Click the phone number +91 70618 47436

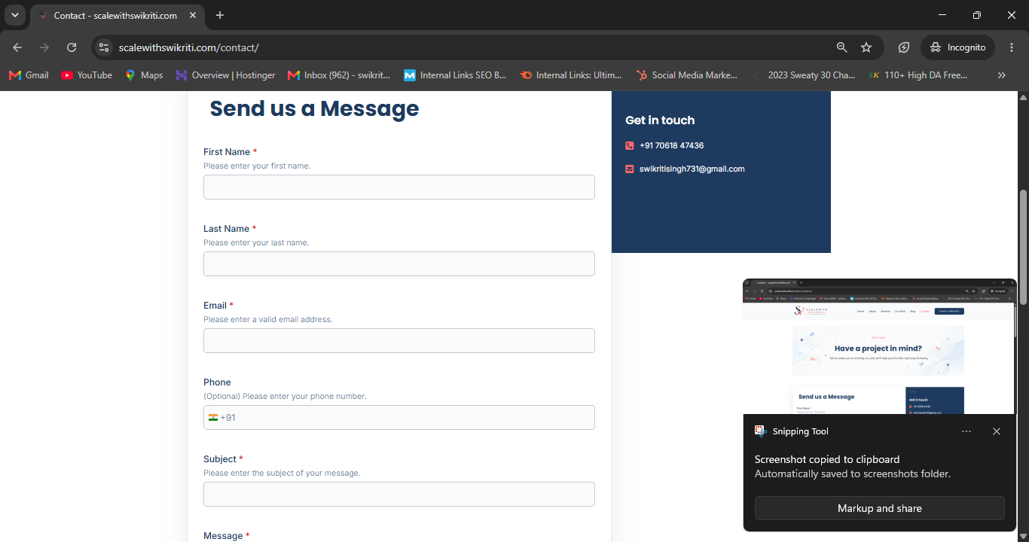coord(671,145)
